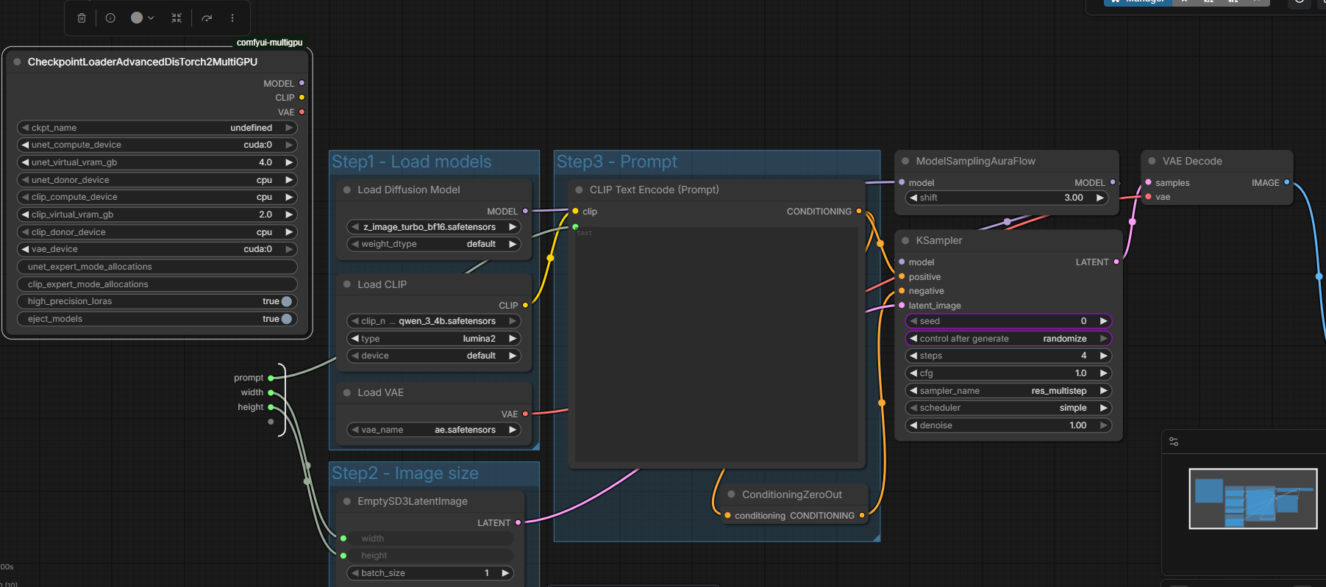Collapse the VAE Decode node via its dot
The width and height of the screenshot is (1326, 587).
[1152, 161]
